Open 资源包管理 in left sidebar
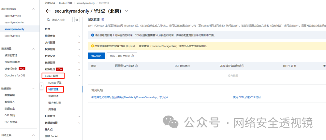The width and height of the screenshot is (326, 140). (11, 55)
